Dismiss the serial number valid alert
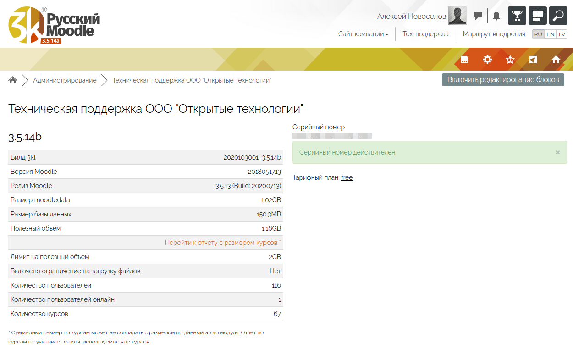This screenshot has width=573, height=349. coord(558,152)
